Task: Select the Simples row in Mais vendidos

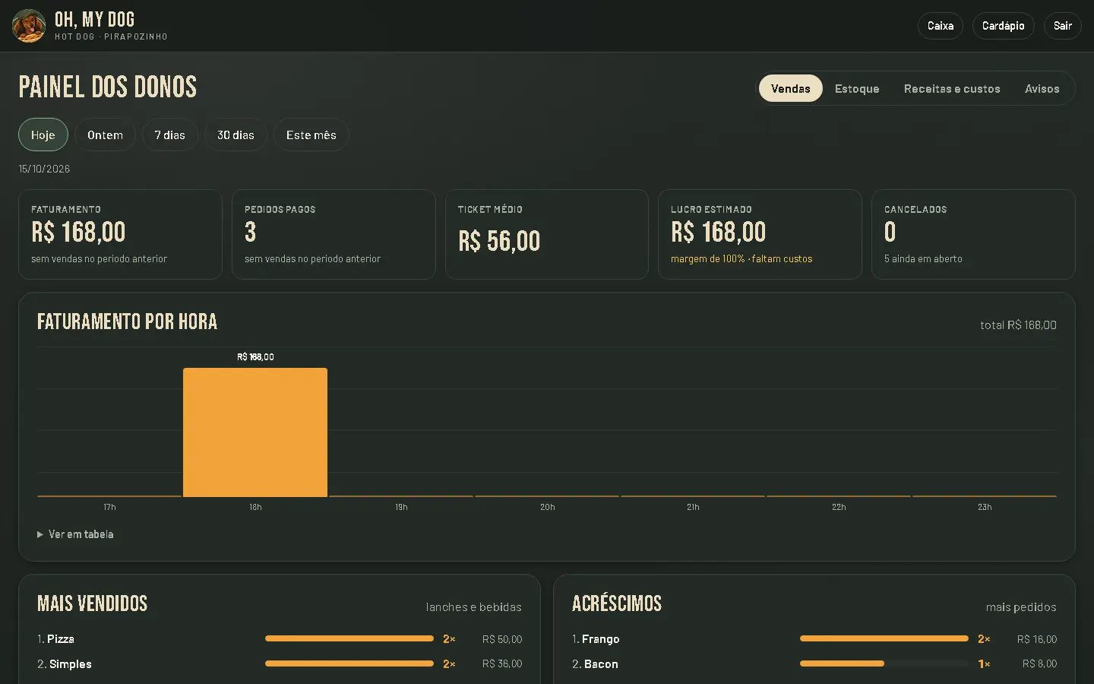Action: point(280,663)
